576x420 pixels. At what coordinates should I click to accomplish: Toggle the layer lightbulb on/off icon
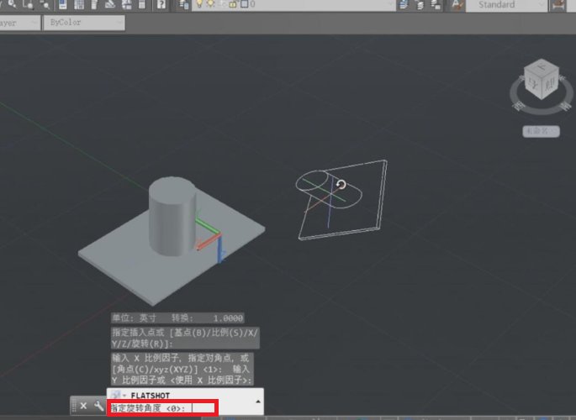pyautogui.click(x=199, y=5)
